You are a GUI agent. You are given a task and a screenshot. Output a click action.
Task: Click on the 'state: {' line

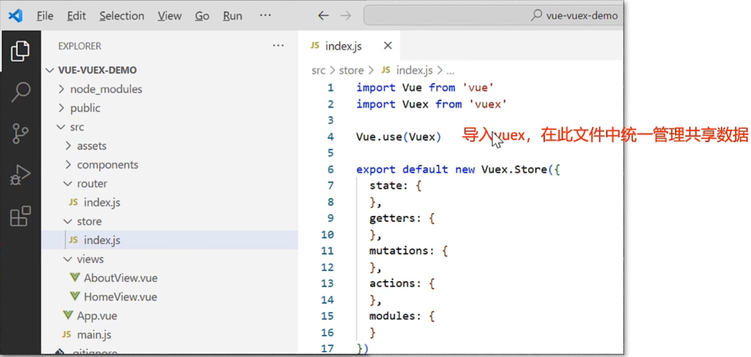pyautogui.click(x=396, y=186)
